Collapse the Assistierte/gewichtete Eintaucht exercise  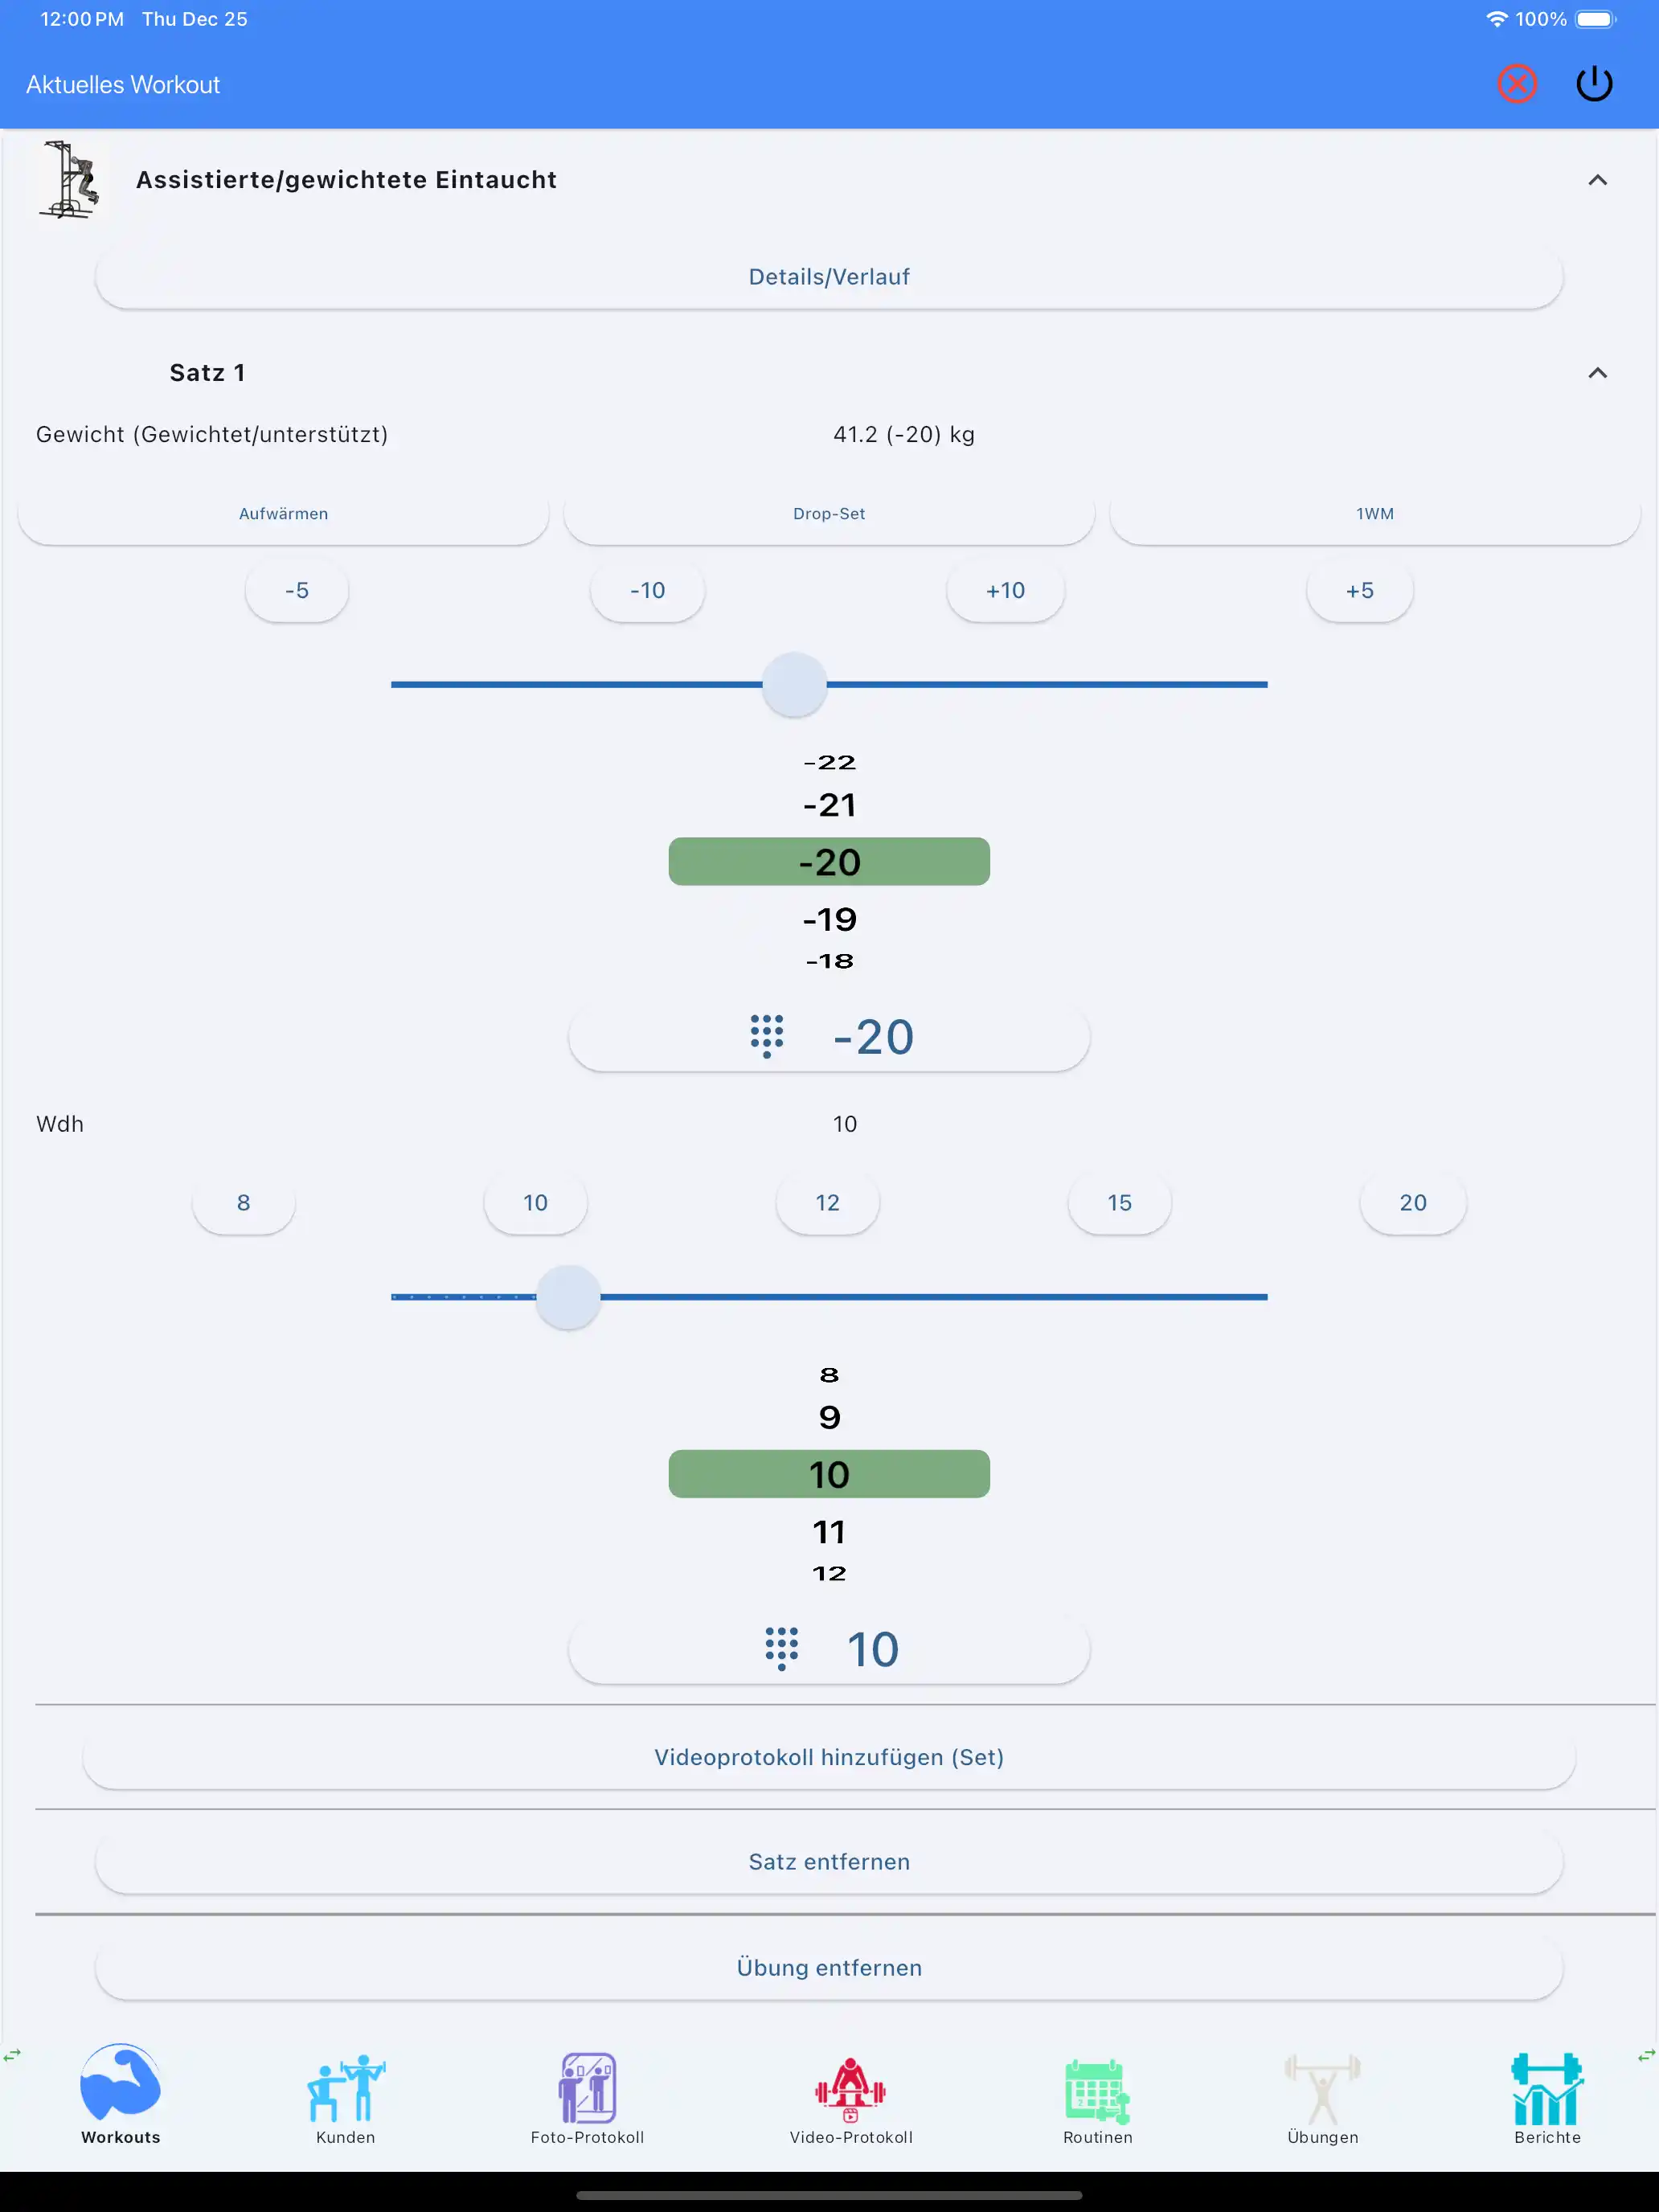pos(1597,180)
